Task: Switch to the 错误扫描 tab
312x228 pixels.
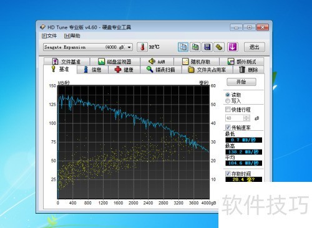Action: tap(161, 70)
